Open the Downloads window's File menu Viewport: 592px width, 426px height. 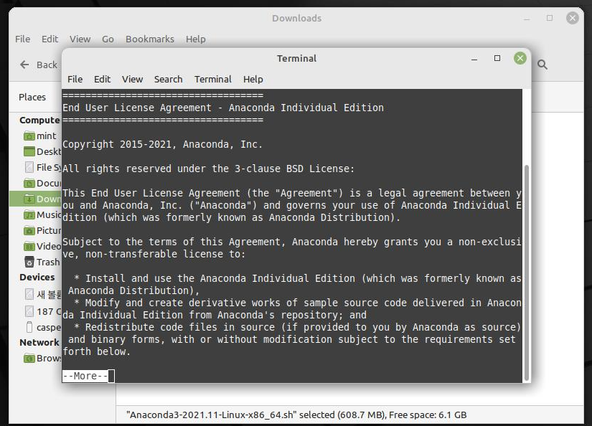point(23,39)
